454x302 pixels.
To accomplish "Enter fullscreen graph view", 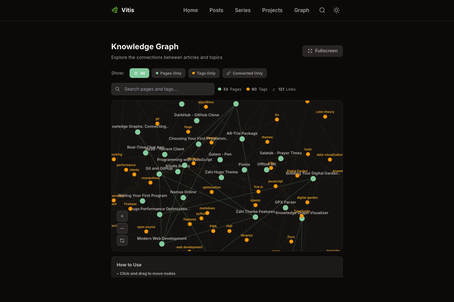I will click(x=323, y=51).
